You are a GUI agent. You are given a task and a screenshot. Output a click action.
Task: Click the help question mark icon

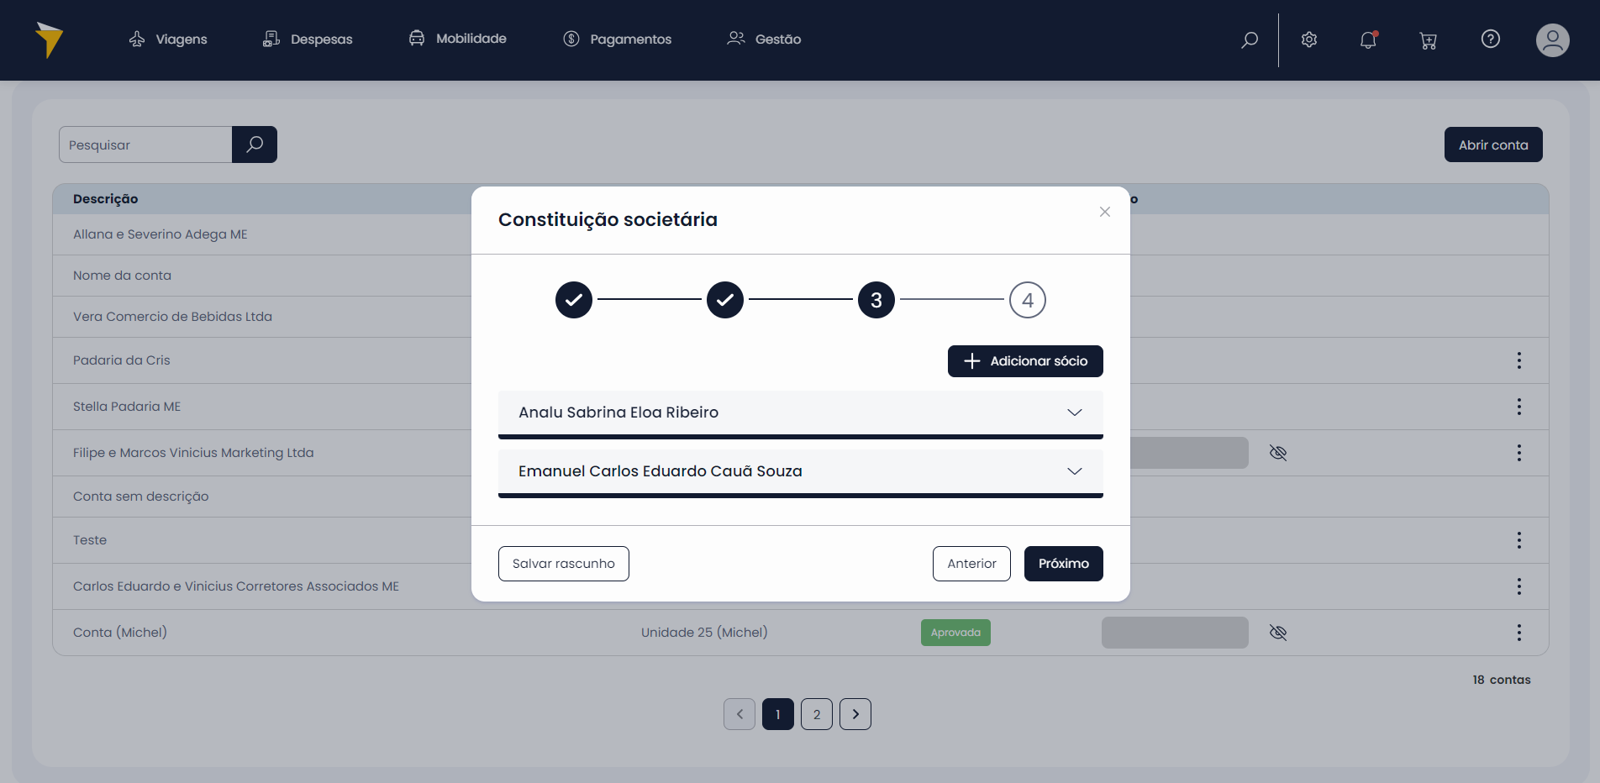tap(1490, 39)
